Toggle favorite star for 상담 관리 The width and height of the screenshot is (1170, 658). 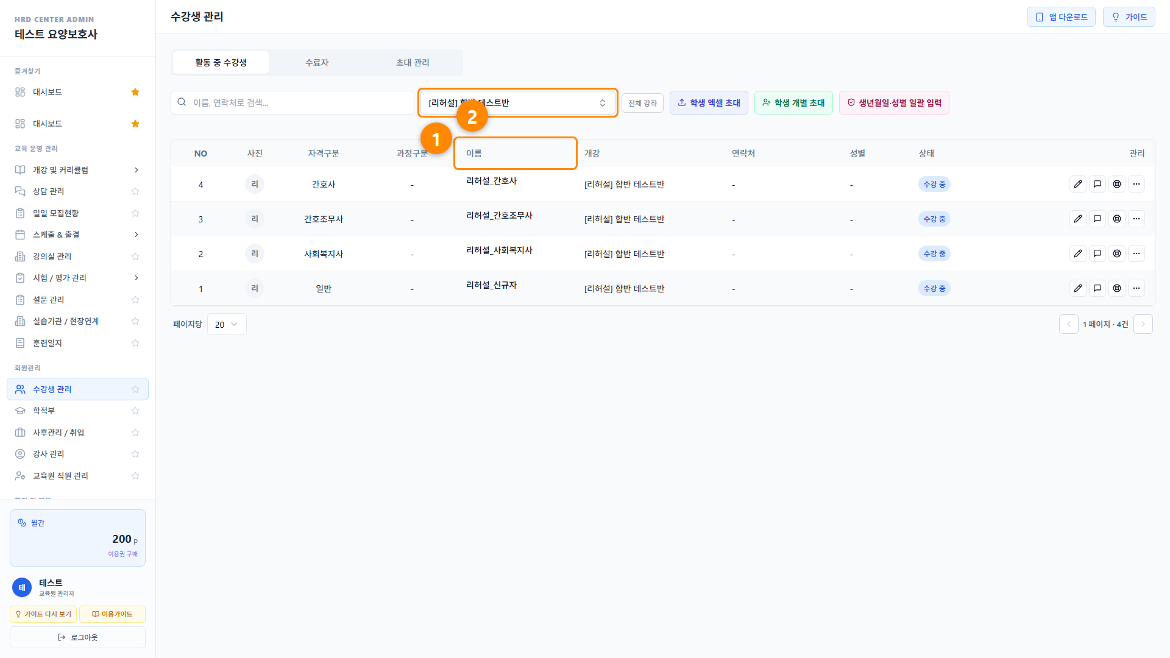coord(135,191)
